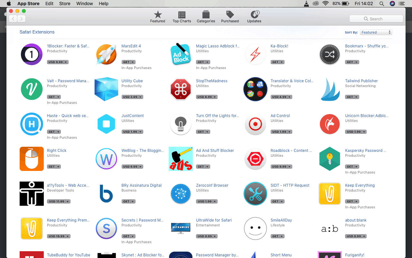412x258 pixels.
Task: Expand the Keep Everything Premium USD 19.99 arrow
Action: 68,236
